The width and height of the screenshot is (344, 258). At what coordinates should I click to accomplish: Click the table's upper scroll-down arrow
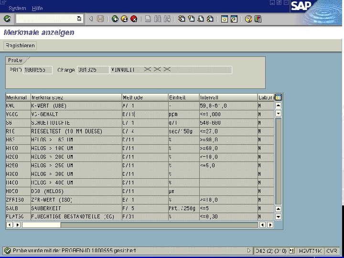click(x=278, y=113)
